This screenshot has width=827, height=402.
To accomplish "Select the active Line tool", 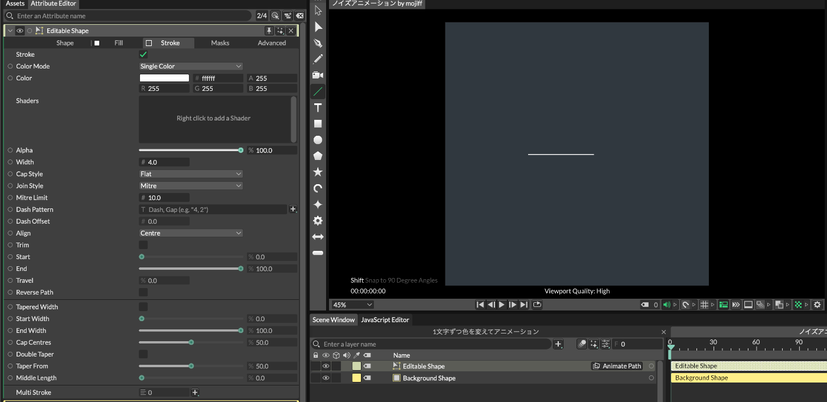I will (x=318, y=91).
